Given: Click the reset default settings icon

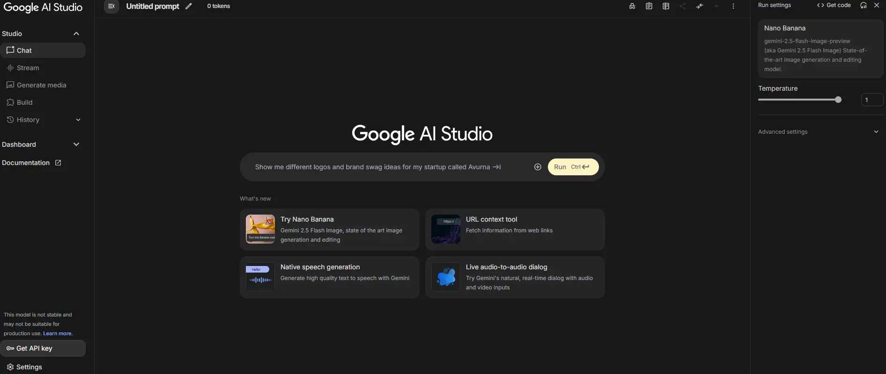Looking at the screenshot, I should (864, 5).
